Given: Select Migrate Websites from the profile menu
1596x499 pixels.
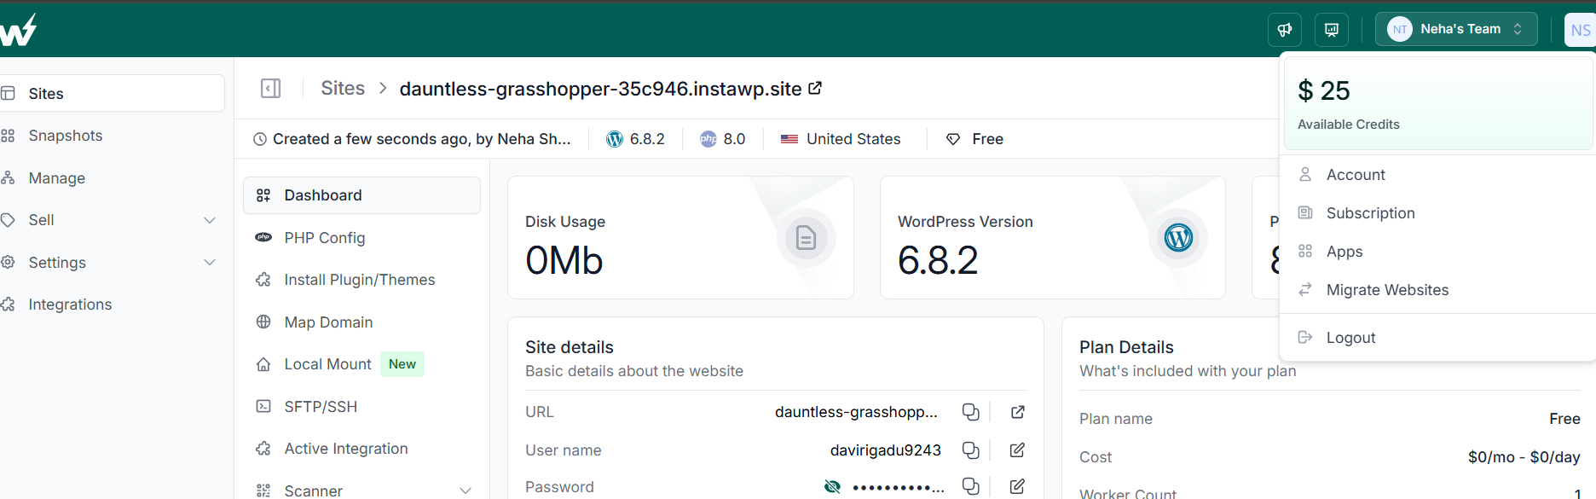Looking at the screenshot, I should (x=1387, y=290).
